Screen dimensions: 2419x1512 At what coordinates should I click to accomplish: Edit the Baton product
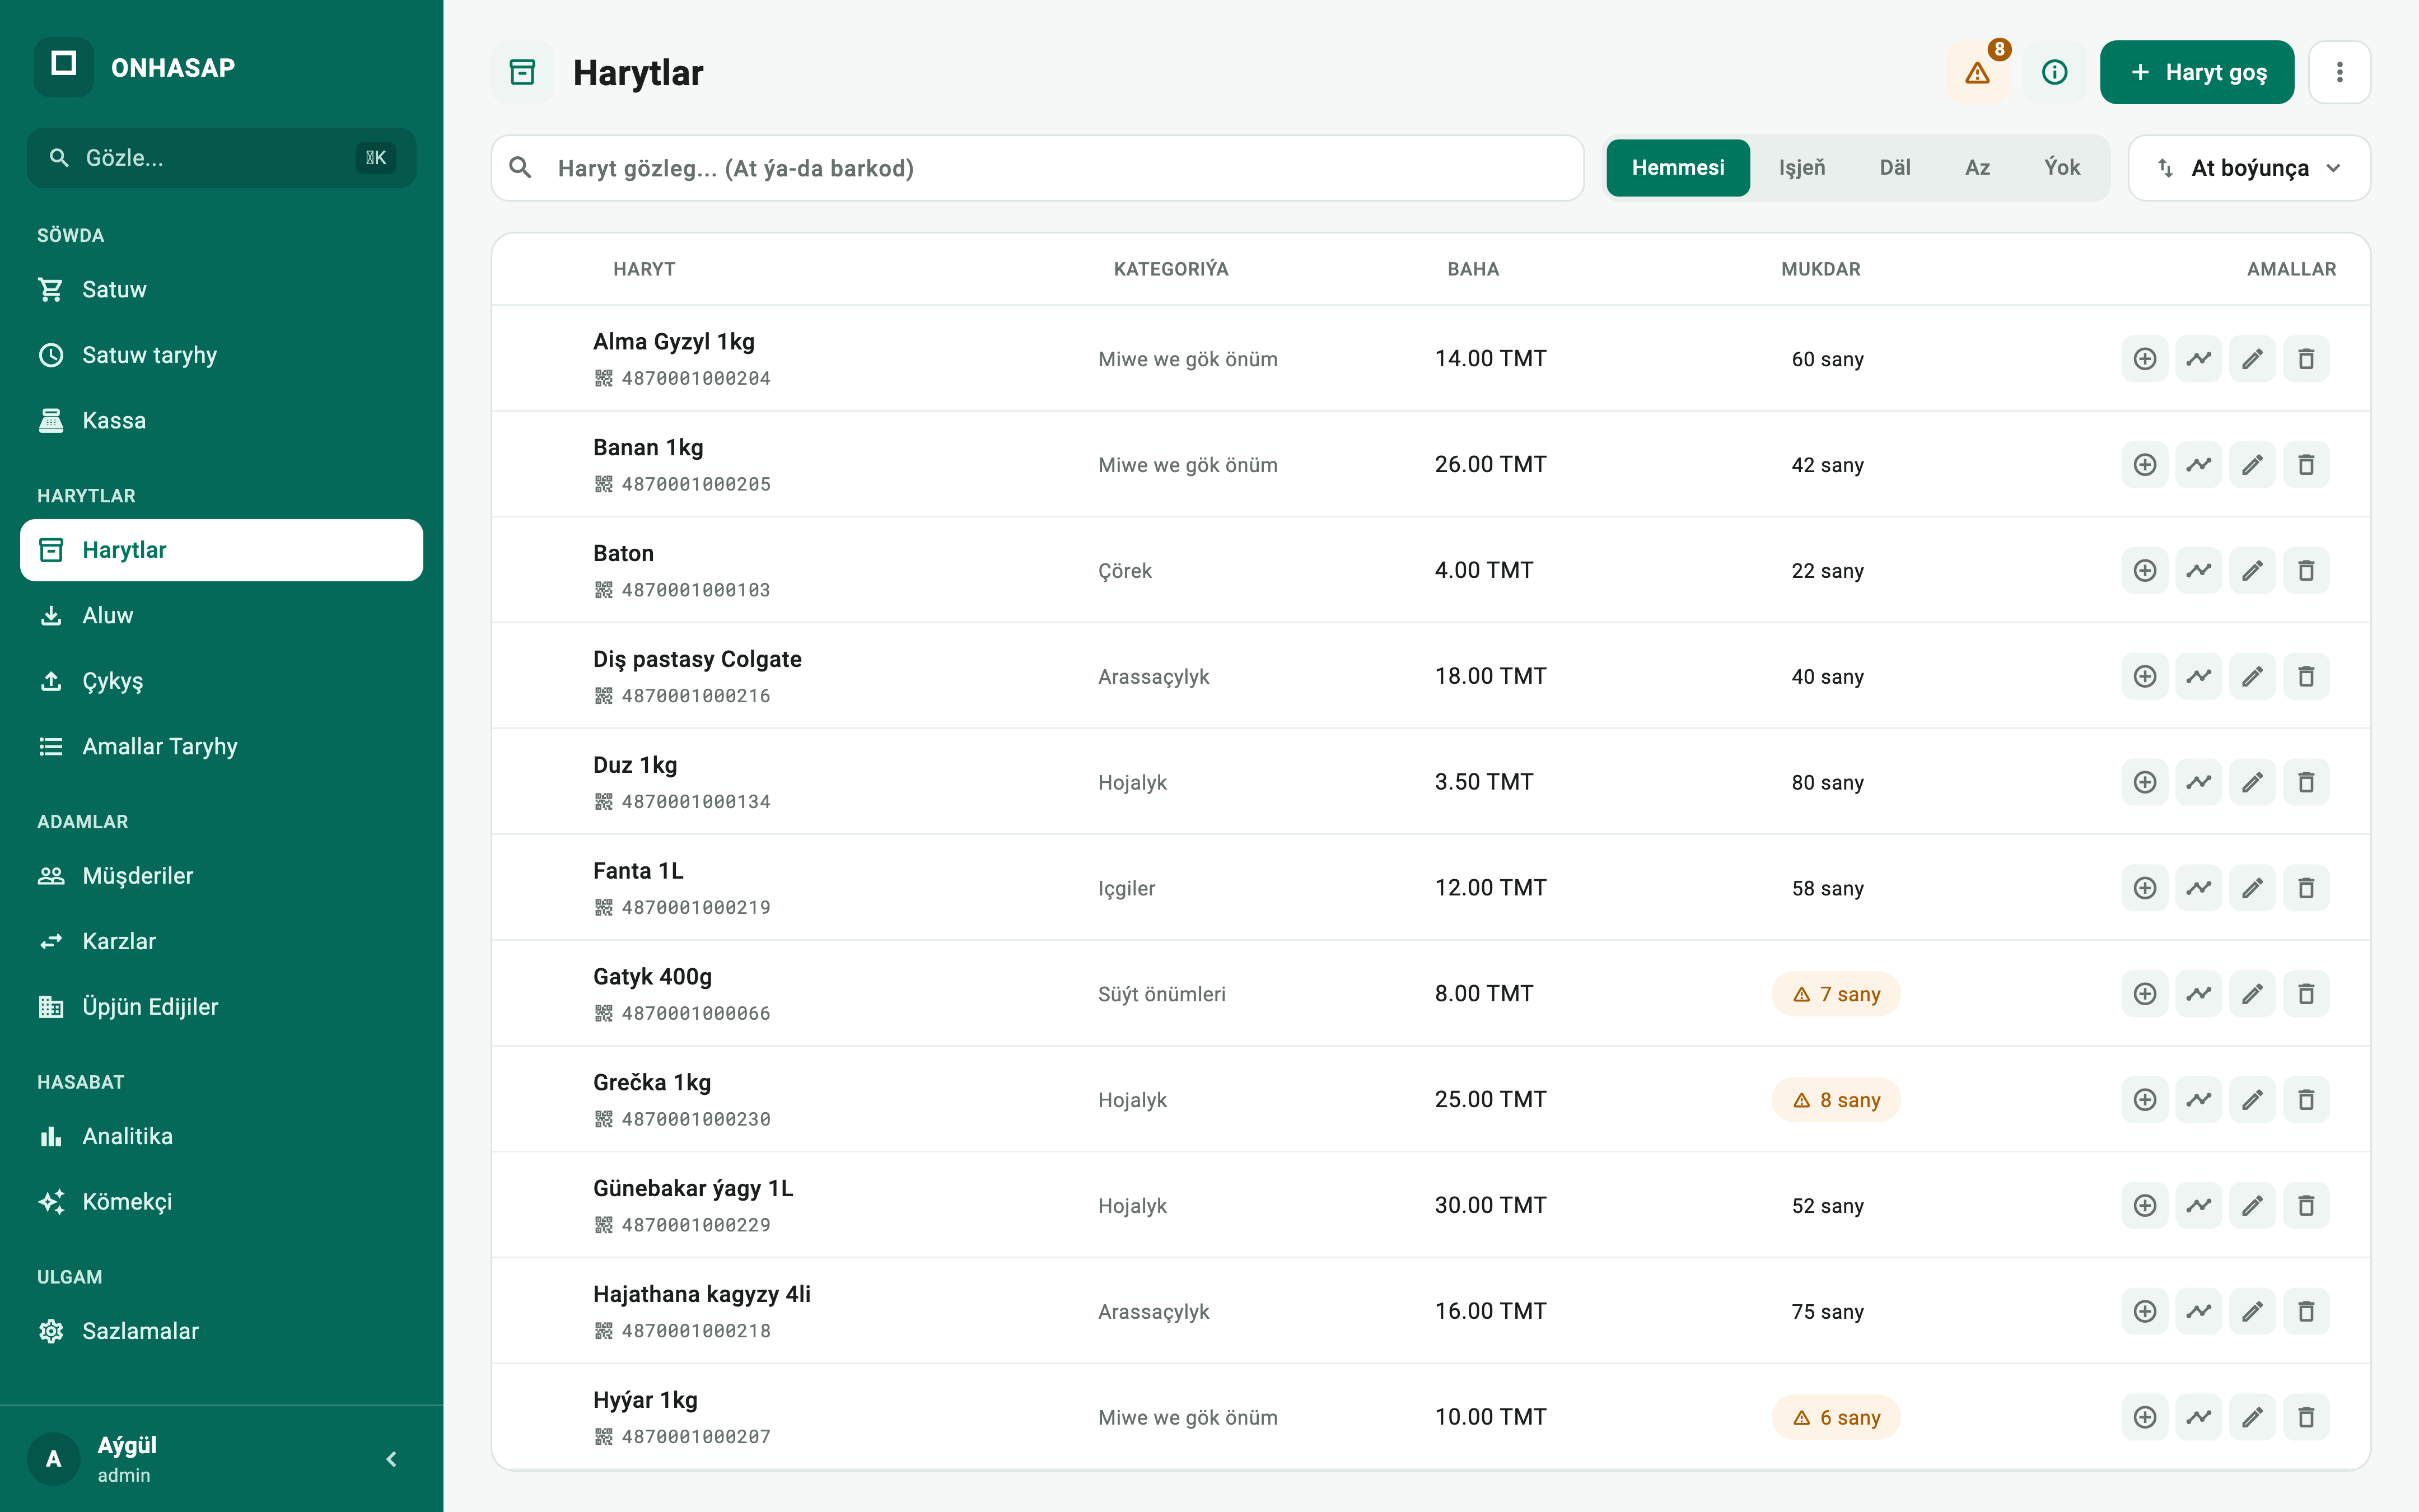[2252, 571]
